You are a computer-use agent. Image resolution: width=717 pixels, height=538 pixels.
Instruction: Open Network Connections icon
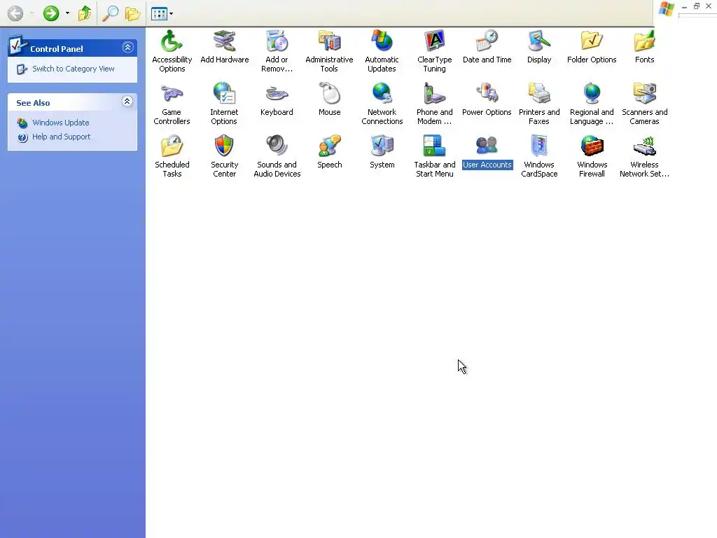point(382,94)
